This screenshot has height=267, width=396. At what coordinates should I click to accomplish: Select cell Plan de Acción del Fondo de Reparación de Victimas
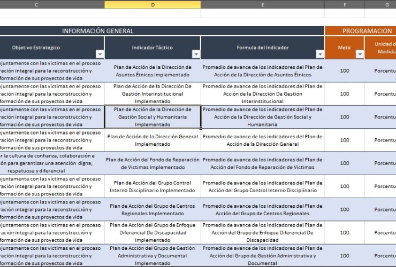(x=153, y=163)
